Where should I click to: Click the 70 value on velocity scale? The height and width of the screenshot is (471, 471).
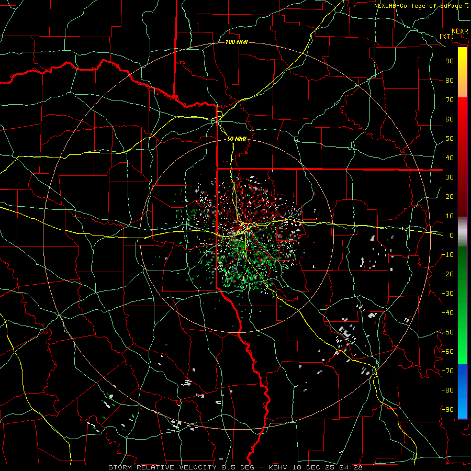(450, 100)
